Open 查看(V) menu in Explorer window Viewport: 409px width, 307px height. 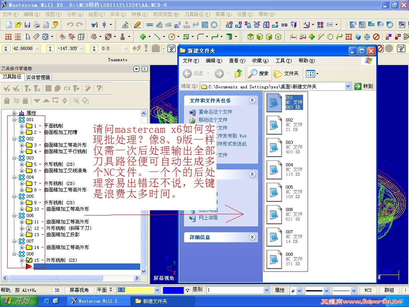(237, 61)
